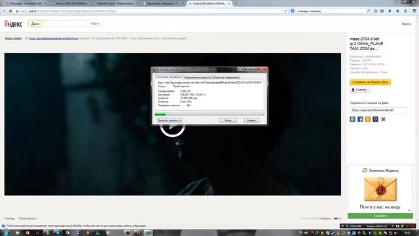Click the search magnifier in the search bar

click(368, 11)
